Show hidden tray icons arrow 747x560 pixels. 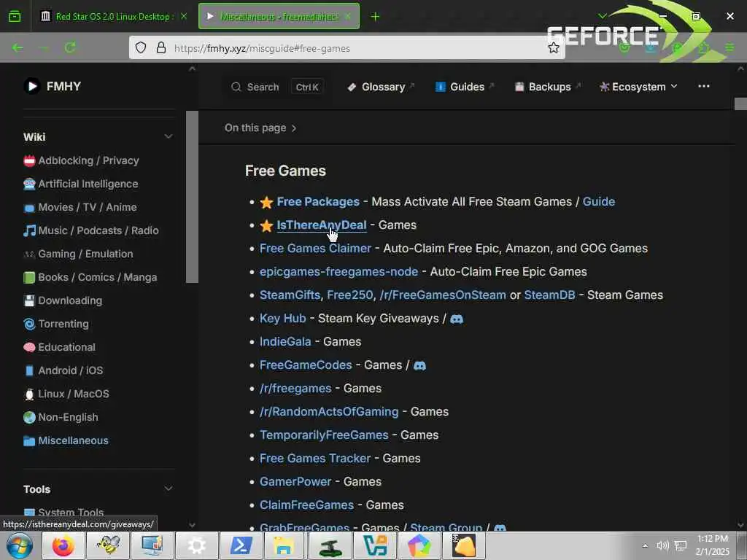[645, 545]
